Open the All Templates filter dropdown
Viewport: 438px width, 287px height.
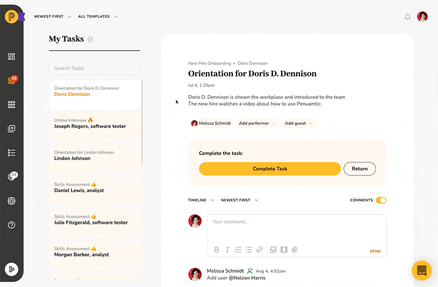(x=98, y=16)
